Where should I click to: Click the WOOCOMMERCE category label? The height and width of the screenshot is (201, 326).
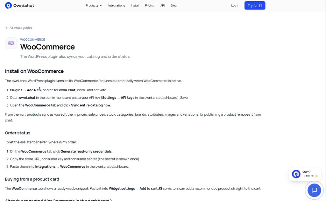point(32,39)
